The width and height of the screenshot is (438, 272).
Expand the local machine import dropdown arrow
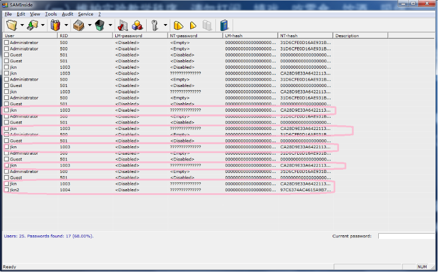click(x=43, y=26)
